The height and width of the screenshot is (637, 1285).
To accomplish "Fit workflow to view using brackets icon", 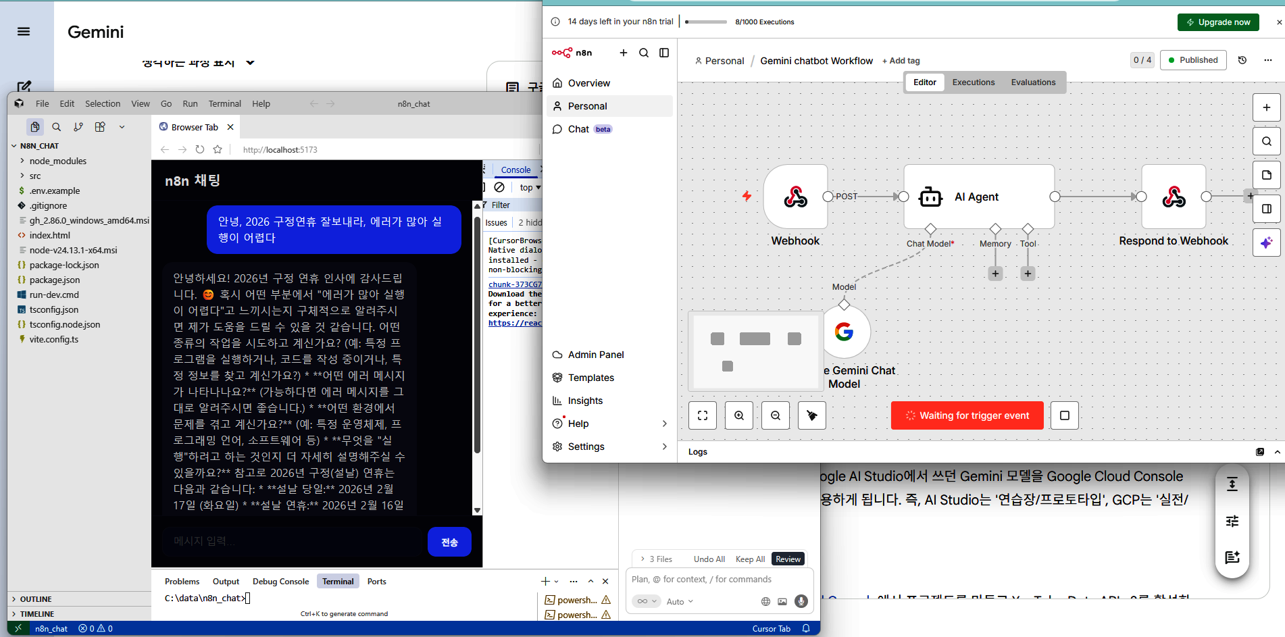I will 703,415.
